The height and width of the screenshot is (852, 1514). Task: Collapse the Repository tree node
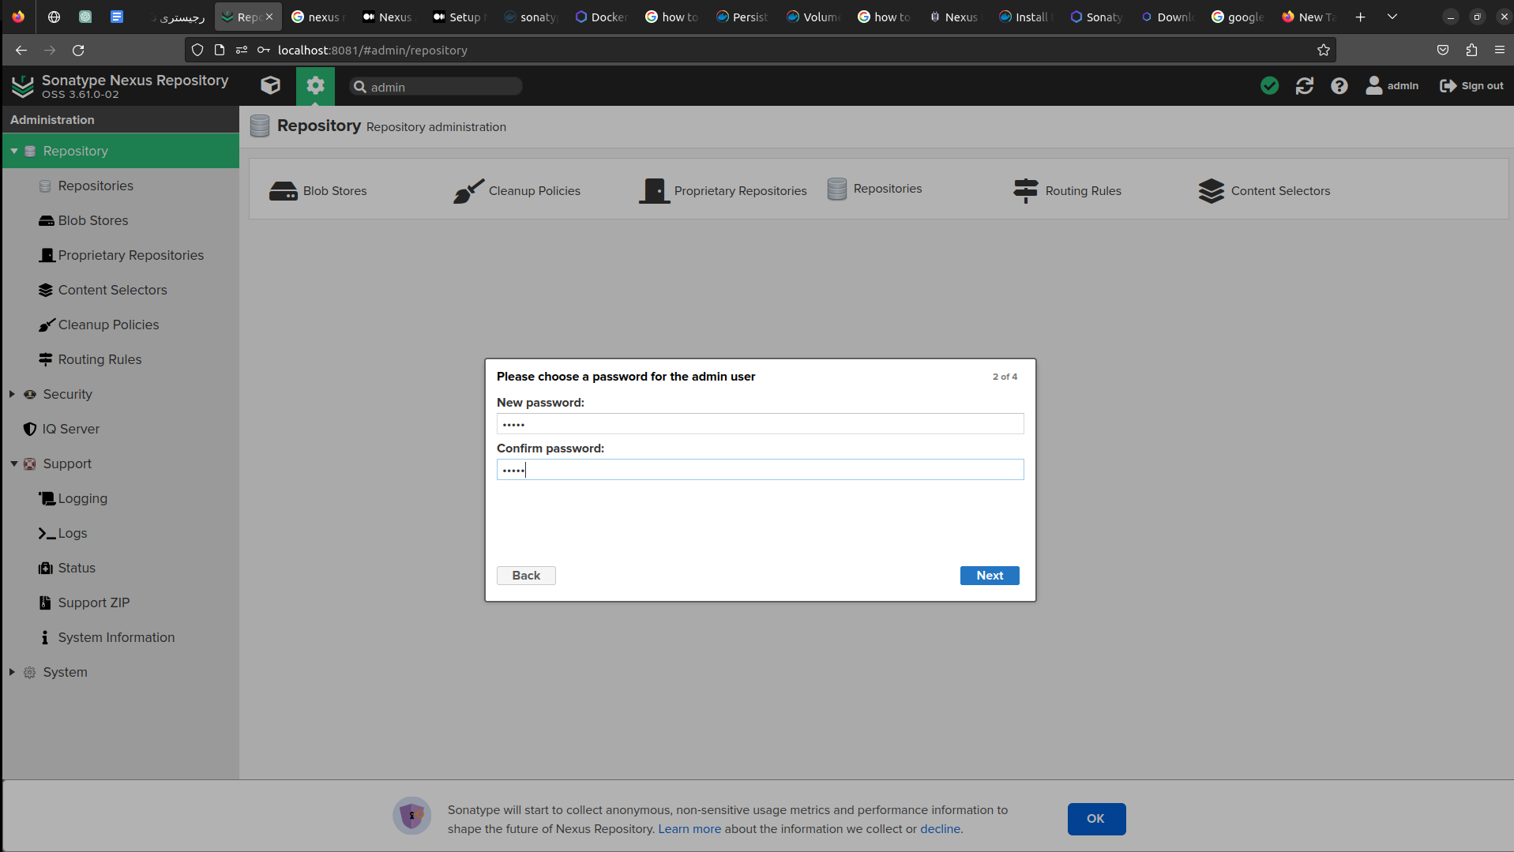(14, 151)
